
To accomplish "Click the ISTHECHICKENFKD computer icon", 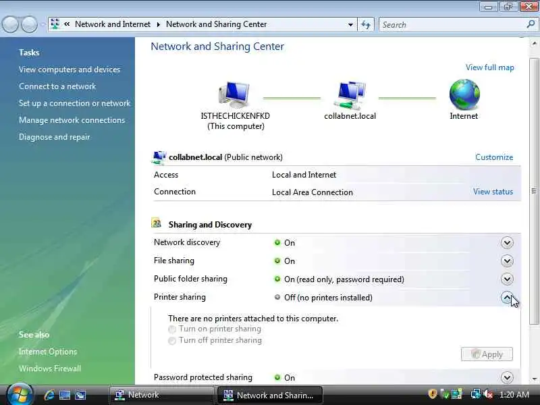I will (x=234, y=94).
